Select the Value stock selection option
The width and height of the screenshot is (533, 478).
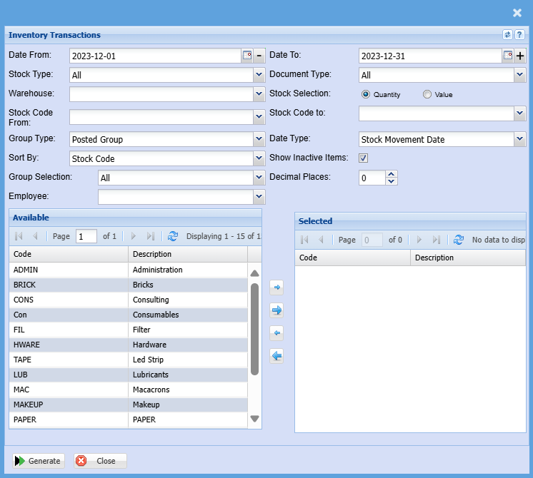click(427, 94)
